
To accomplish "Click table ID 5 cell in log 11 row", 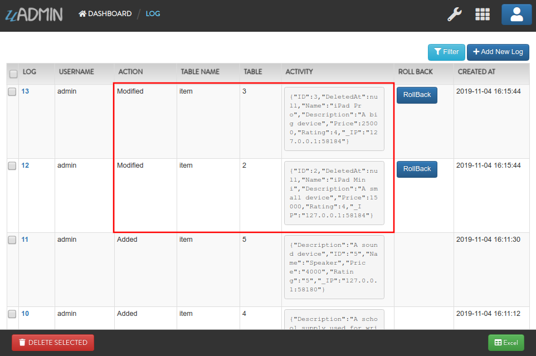I will (245, 240).
